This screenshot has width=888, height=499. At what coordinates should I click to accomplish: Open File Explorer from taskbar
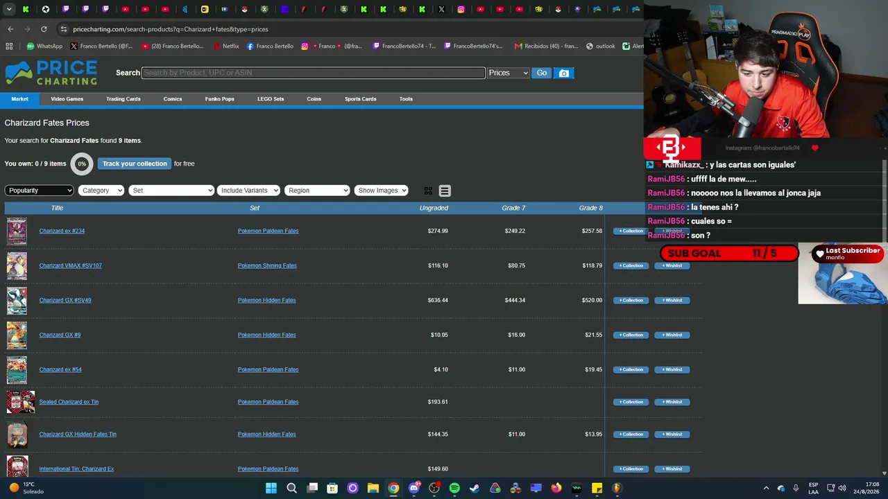tap(373, 488)
